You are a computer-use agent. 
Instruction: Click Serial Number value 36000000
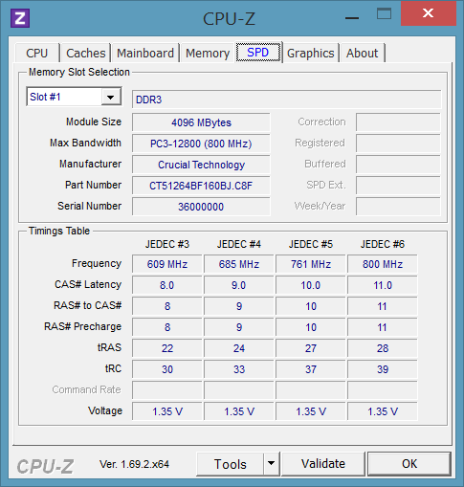pos(201,207)
